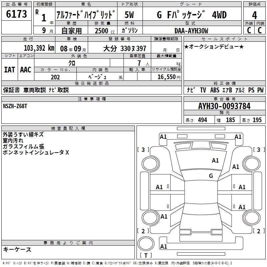Select the キーケース office notice

tap(17, 249)
